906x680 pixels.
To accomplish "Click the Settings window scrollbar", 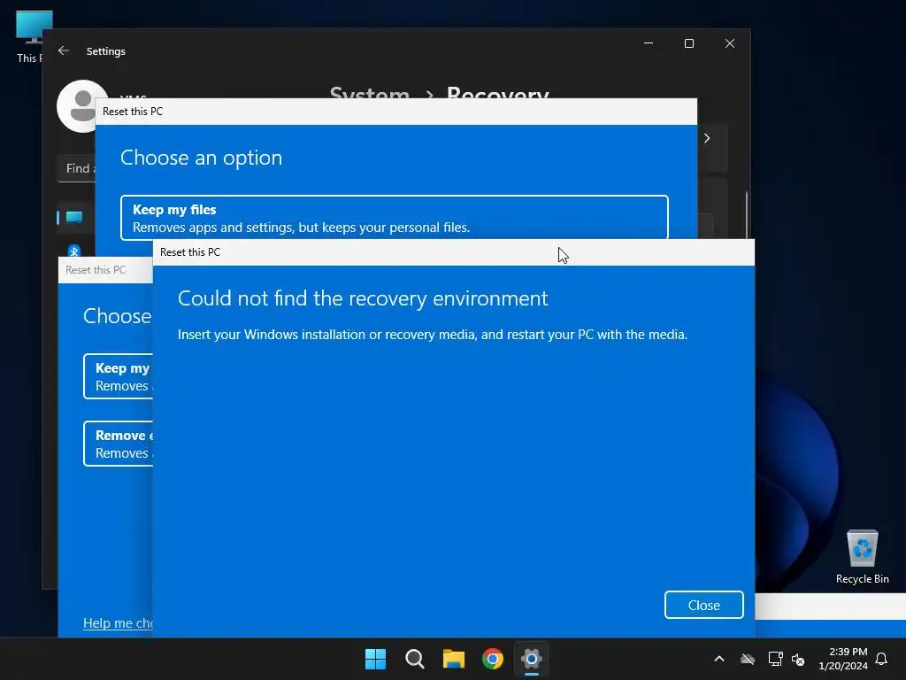I will 747,215.
